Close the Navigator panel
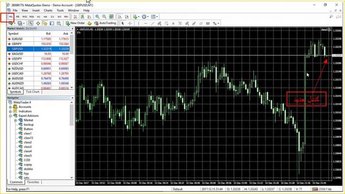345x194 pixels. tap(72, 98)
